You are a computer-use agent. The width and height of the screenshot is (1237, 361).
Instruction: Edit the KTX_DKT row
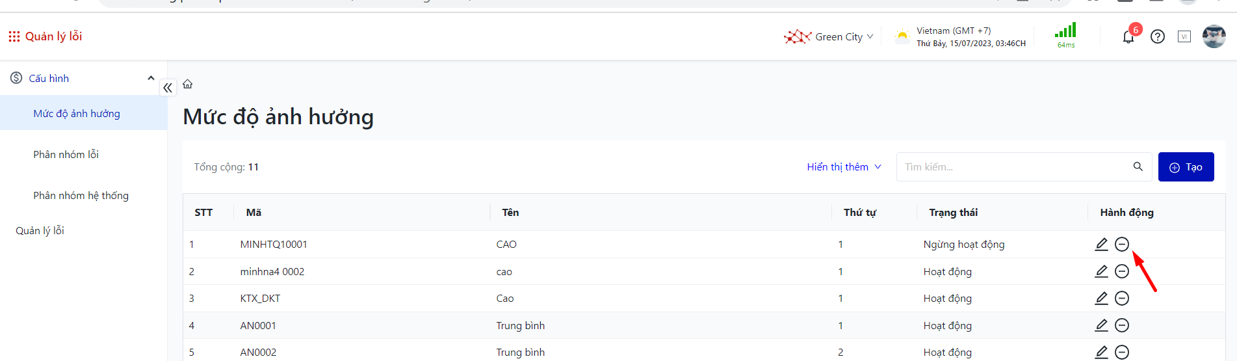[x=1101, y=298]
